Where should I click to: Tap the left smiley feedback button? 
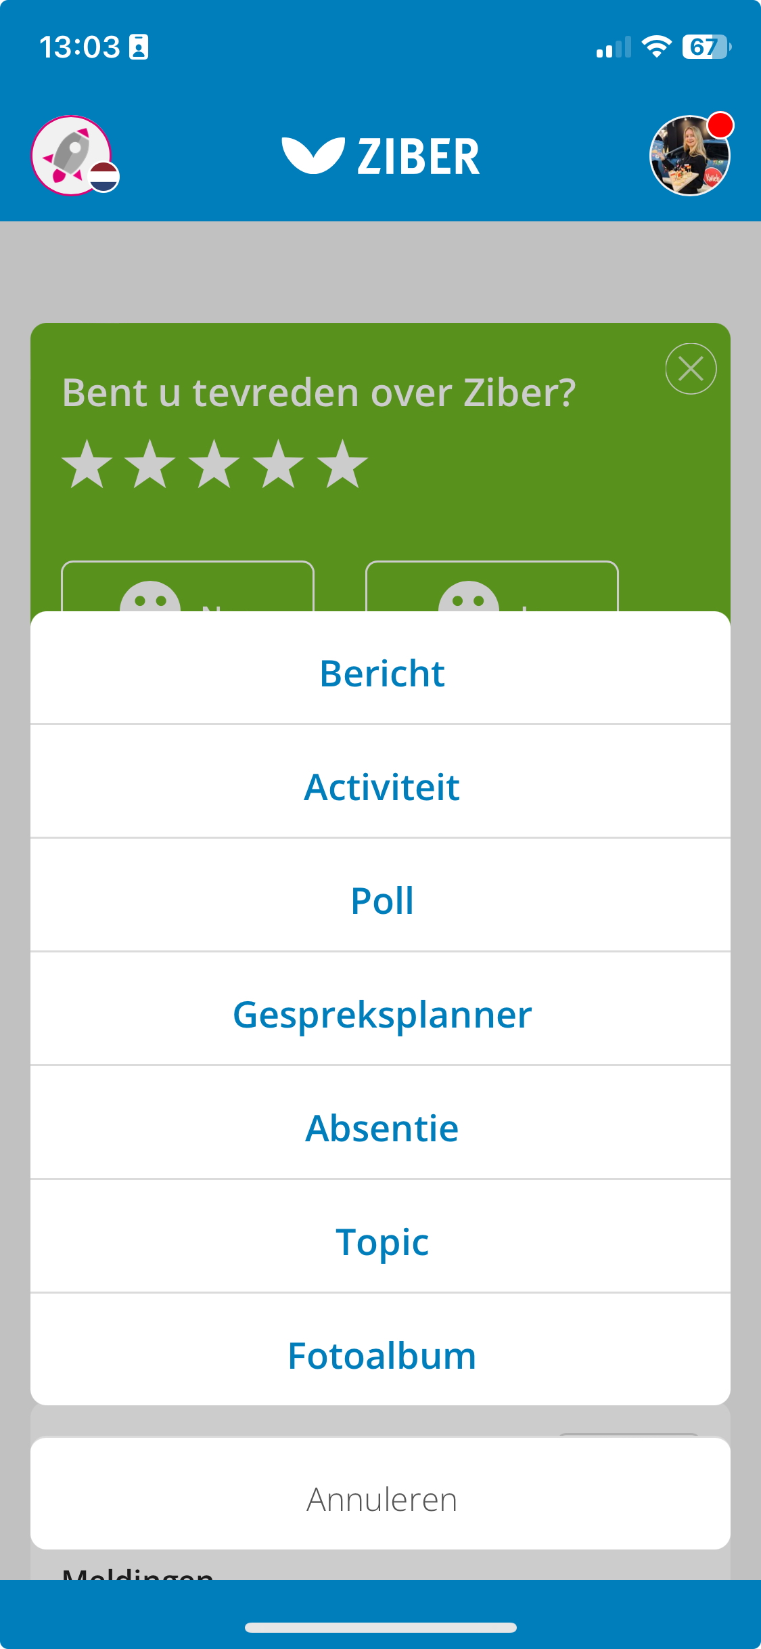pos(187,587)
